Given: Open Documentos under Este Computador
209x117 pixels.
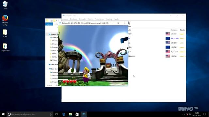Looking at the screenshot, I should pyautogui.click(x=54, y=75).
